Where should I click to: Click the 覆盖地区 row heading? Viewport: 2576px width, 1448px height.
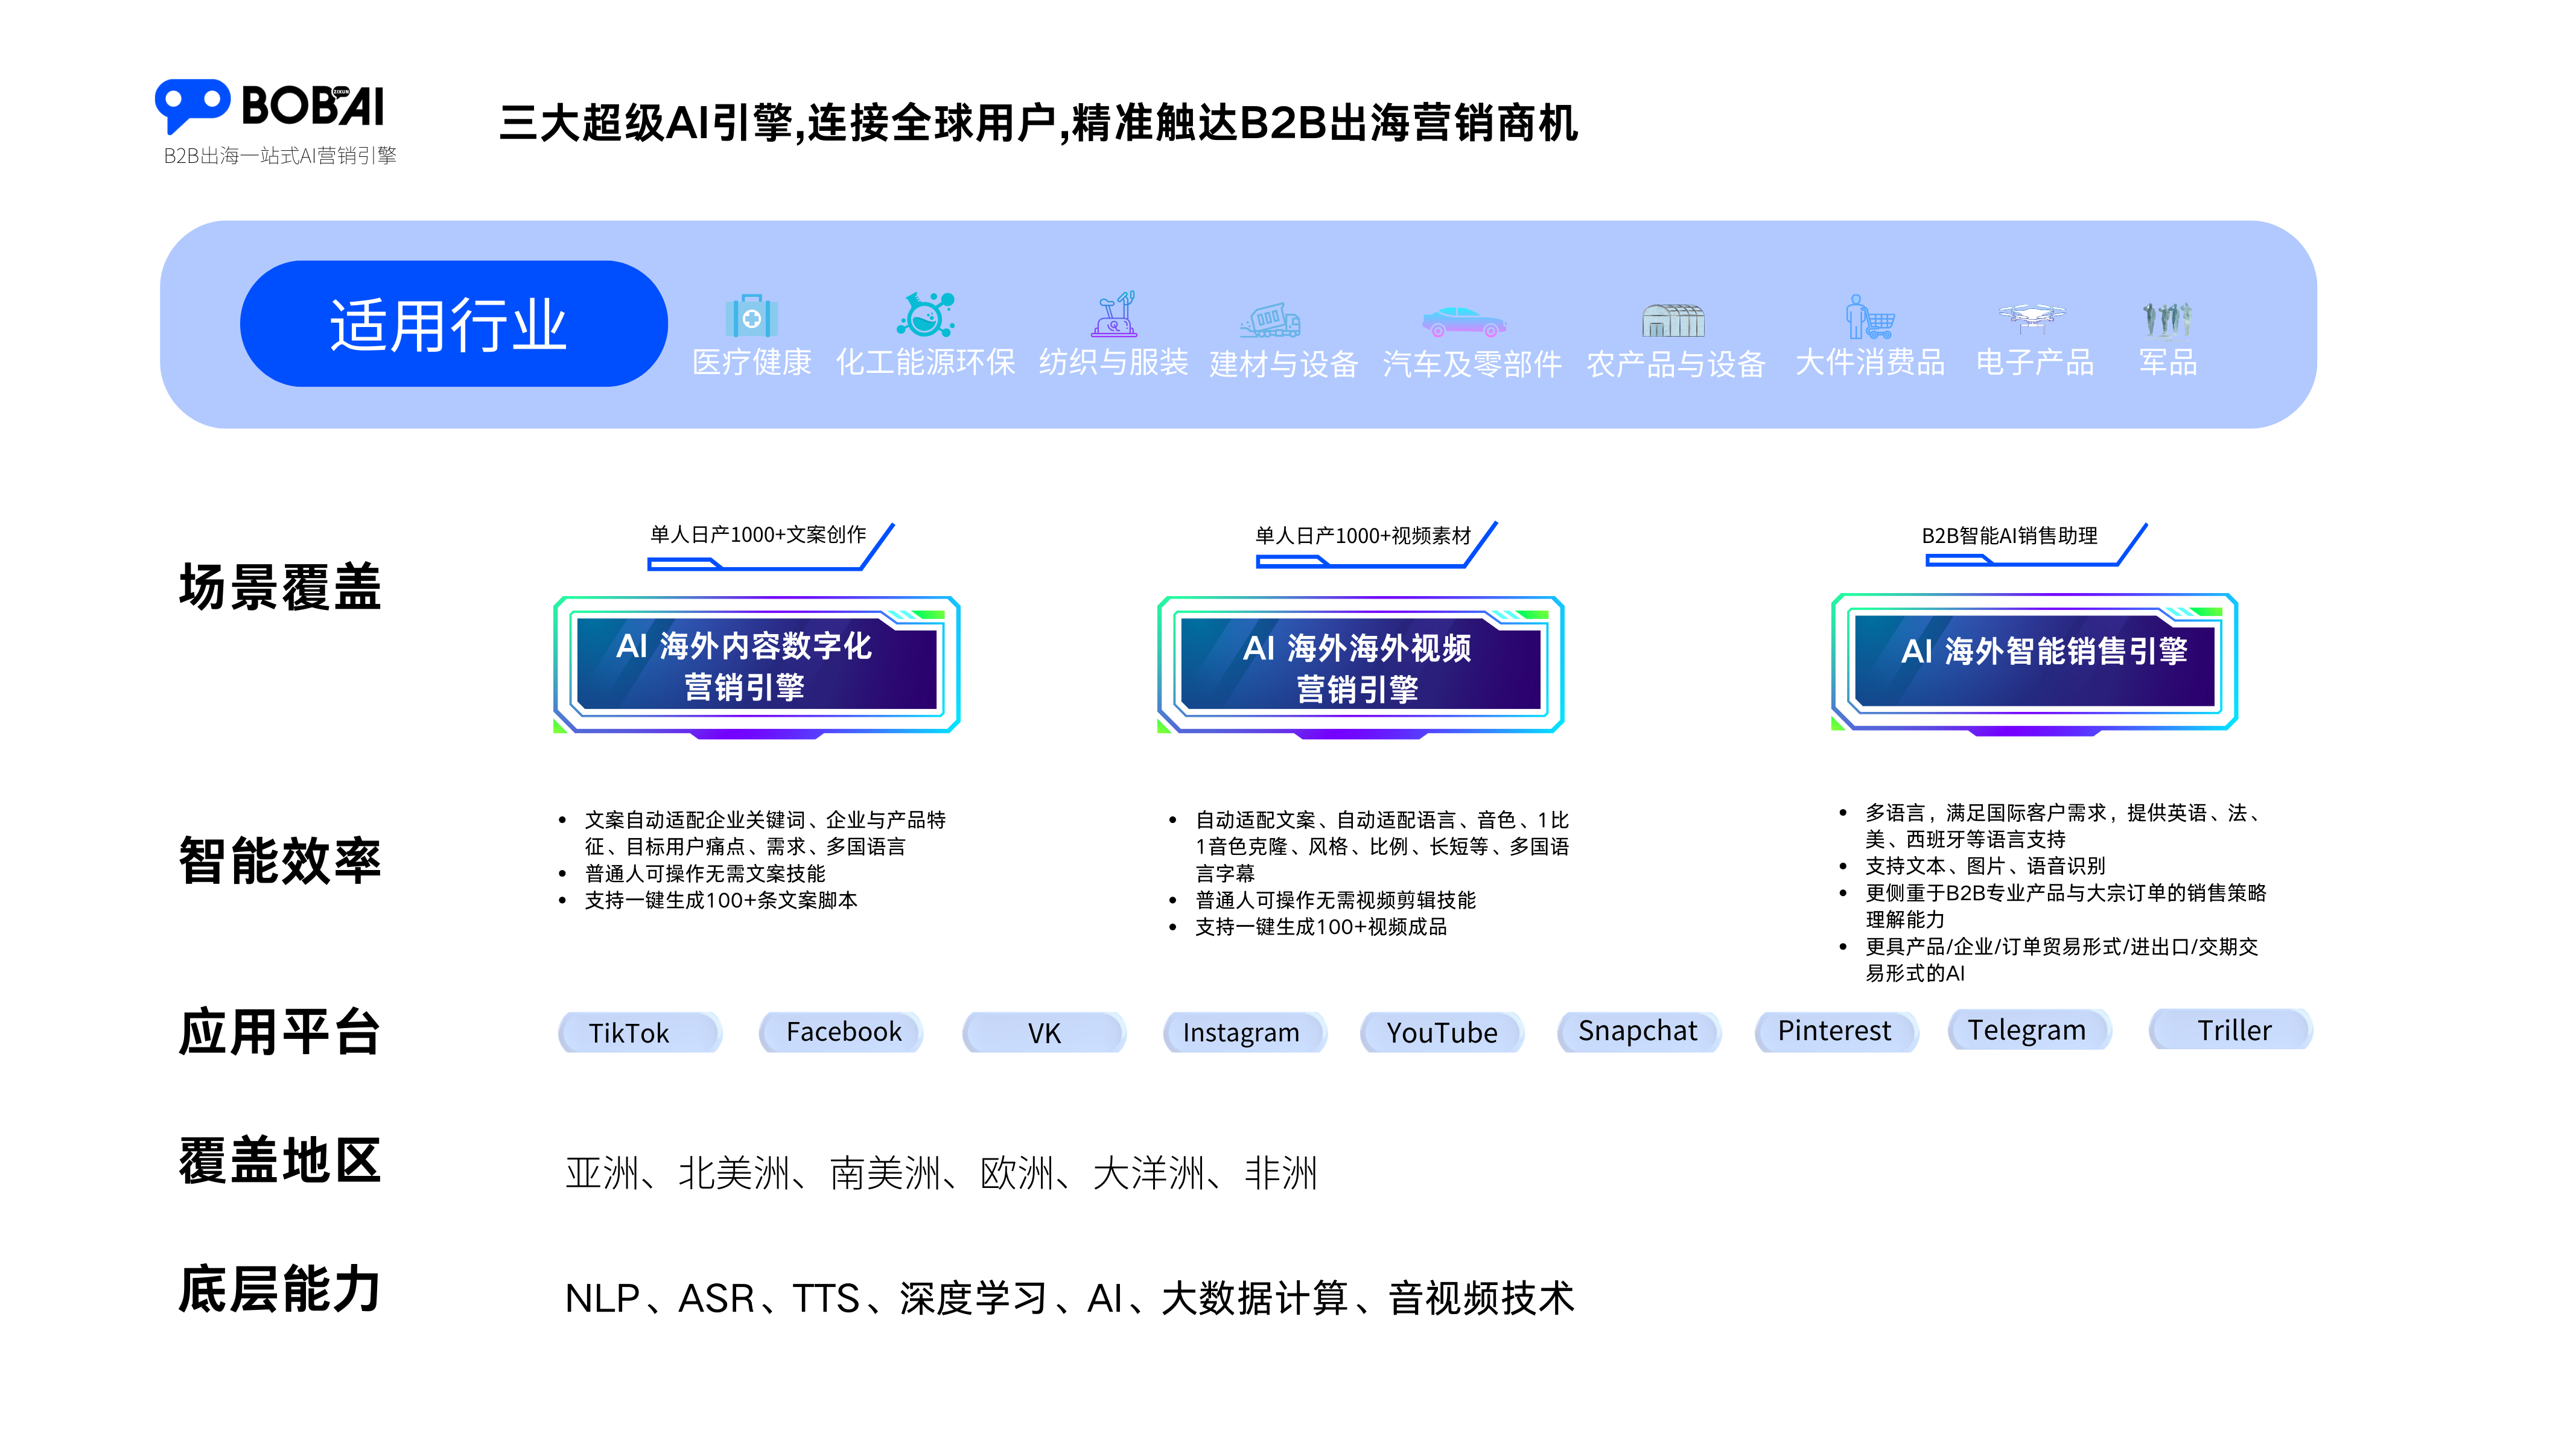pyautogui.click(x=280, y=1160)
